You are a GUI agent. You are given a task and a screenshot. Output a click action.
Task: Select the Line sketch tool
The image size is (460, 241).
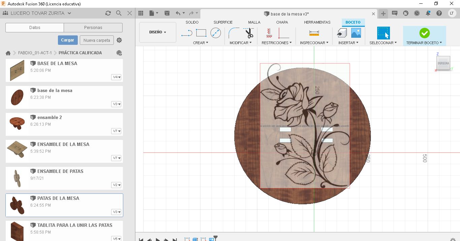[x=187, y=33]
